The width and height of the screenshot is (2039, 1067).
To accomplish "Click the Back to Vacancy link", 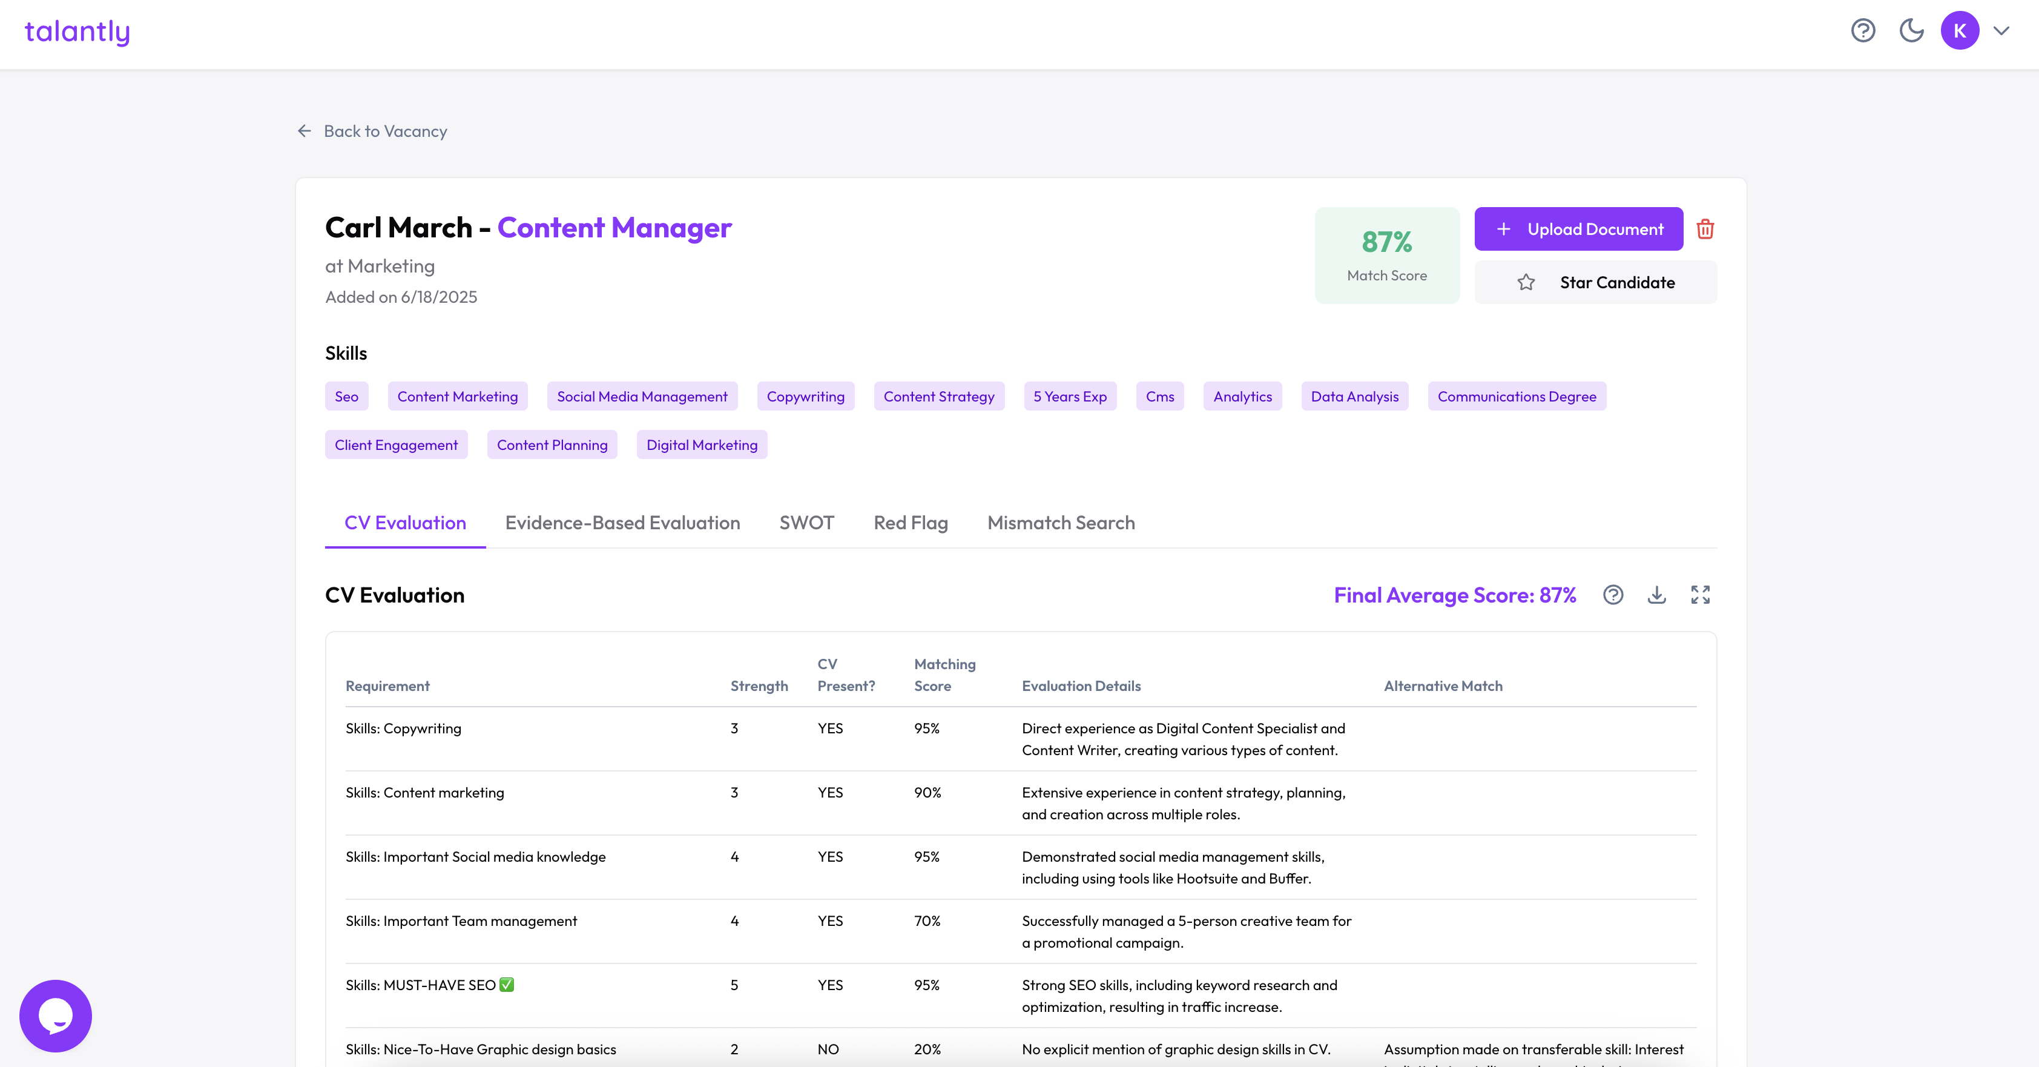I will coord(384,131).
